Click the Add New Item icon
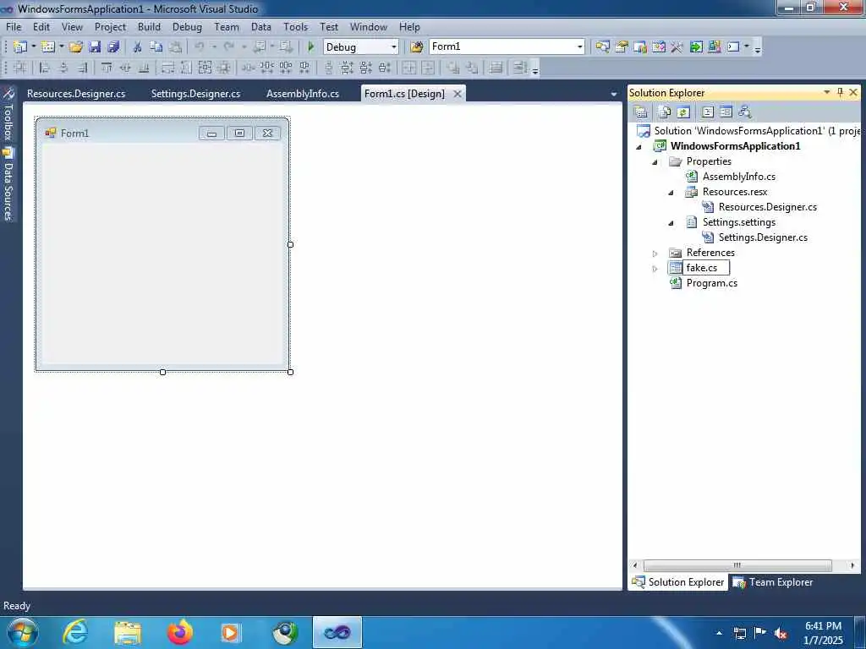866x649 pixels. 48,47
